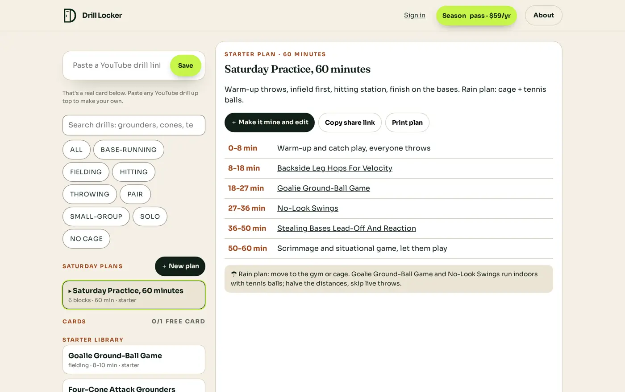This screenshot has width=625, height=392.
Task: Click the Save button next to link field
Action: click(185, 65)
